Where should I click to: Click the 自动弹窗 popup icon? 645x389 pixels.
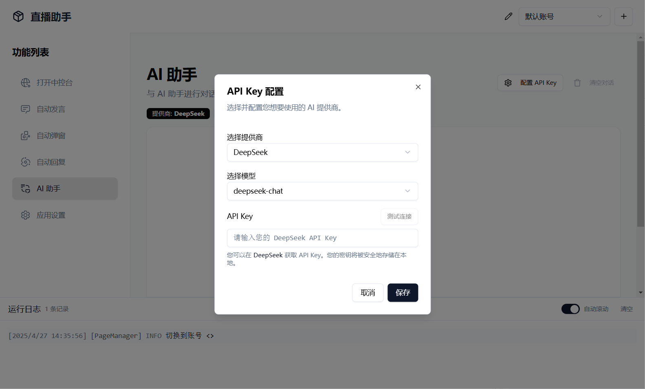point(26,135)
